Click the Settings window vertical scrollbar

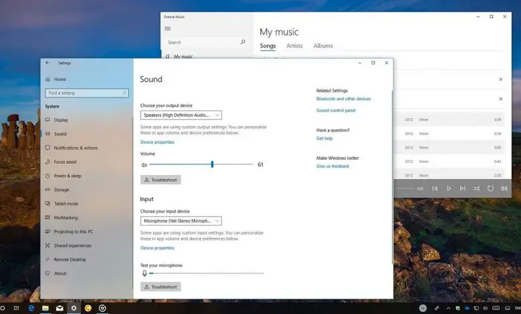pyautogui.click(x=392, y=178)
